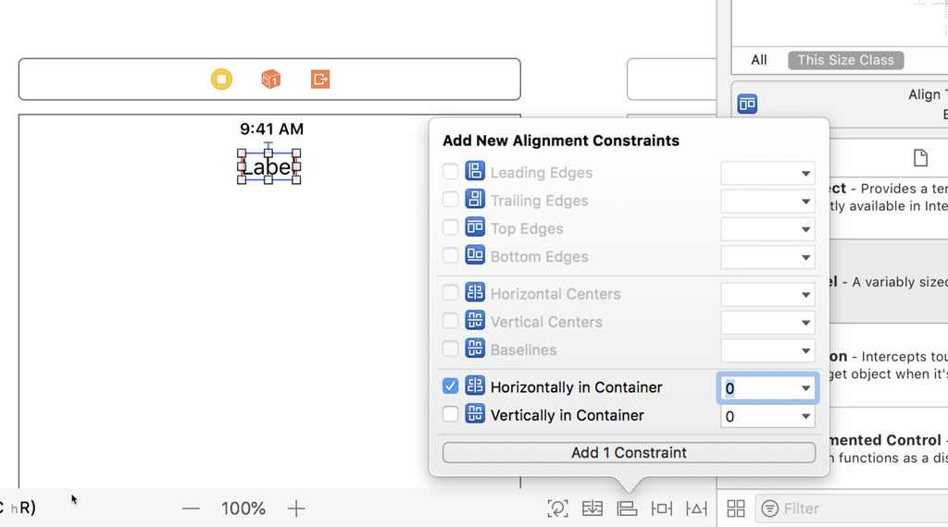Viewport: 948px width, 527px height.
Task: Uncheck Horizontally in Container
Action: (x=451, y=386)
